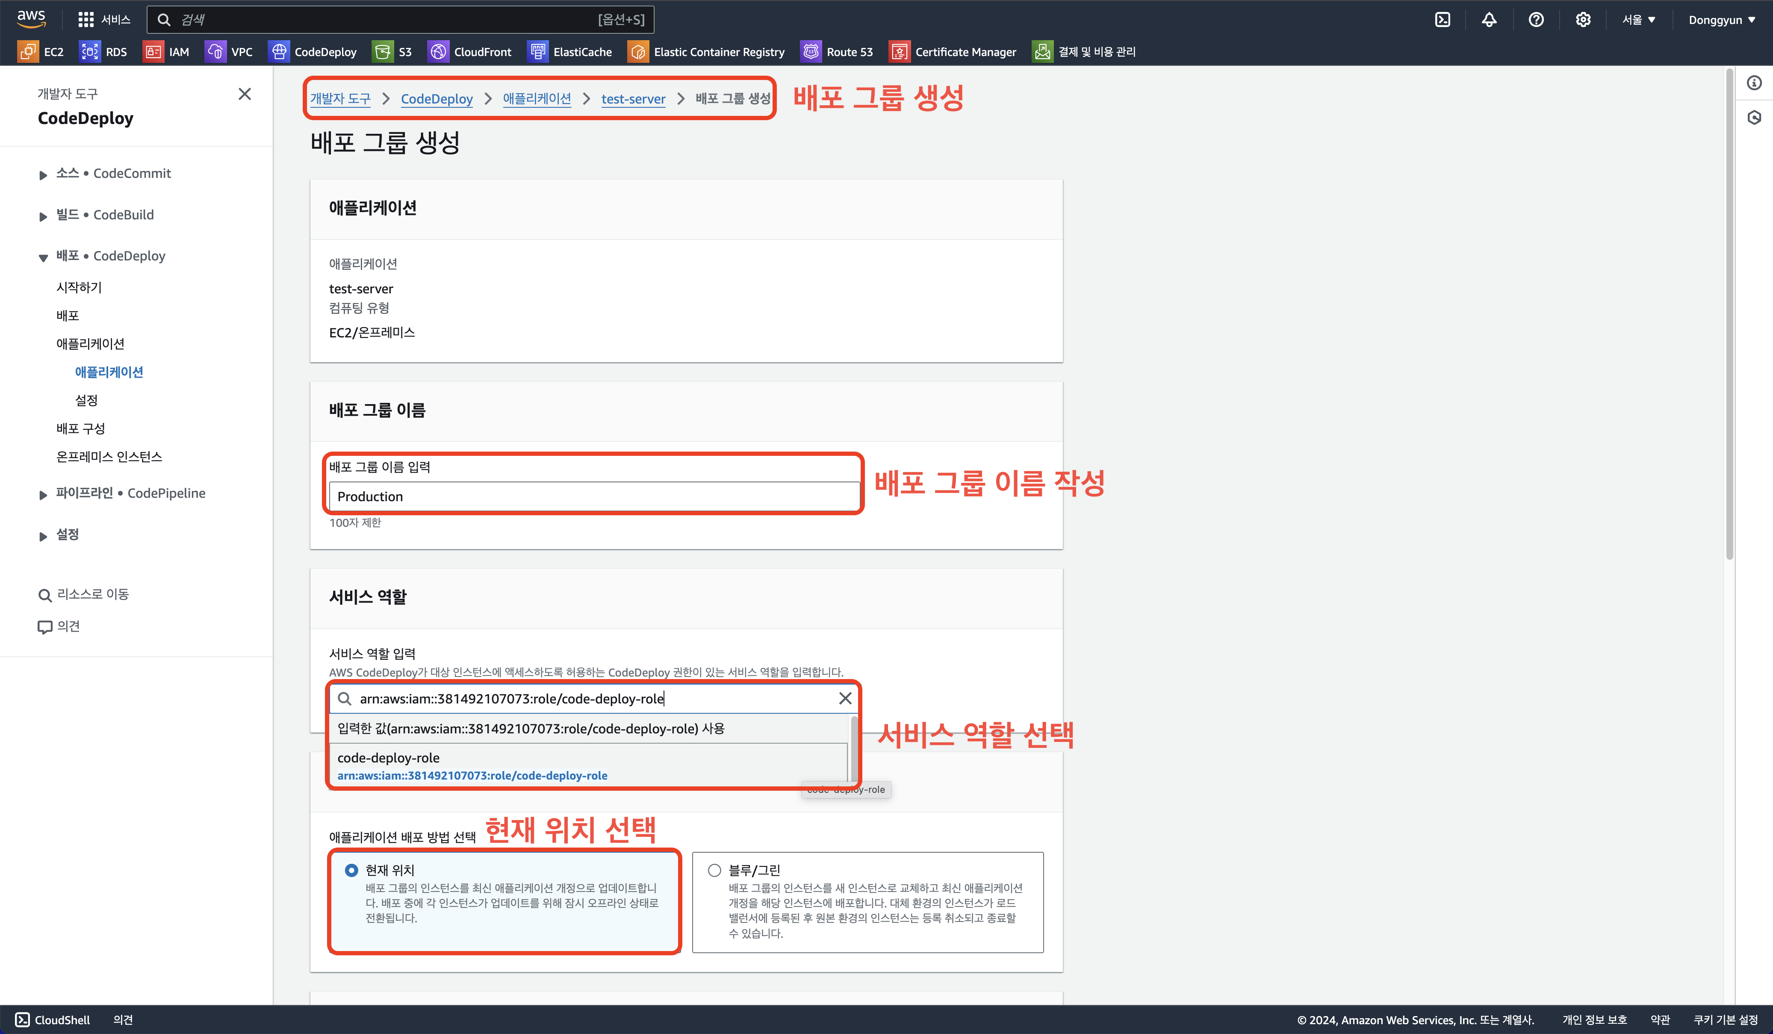1773x1034 pixels.
Task: Open the services grid menu icon
Action: [86, 20]
